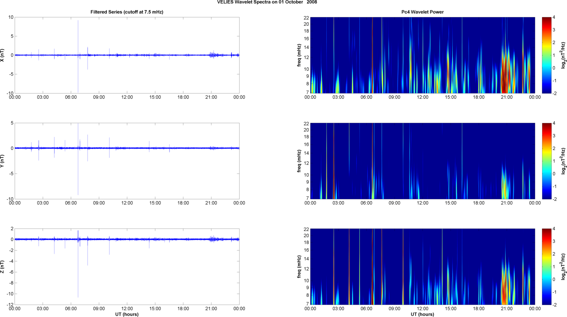Click the middle wavelet plot's colorbar
Screen dimensions: 567x317
point(546,161)
